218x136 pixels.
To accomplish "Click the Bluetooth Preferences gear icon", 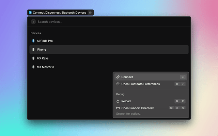I will click(x=118, y=84).
